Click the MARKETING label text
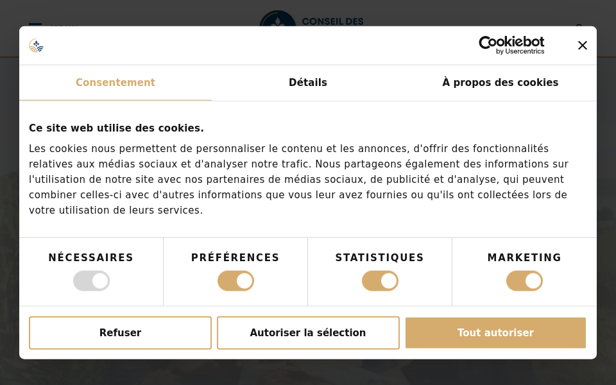The image size is (616, 385). (524, 258)
